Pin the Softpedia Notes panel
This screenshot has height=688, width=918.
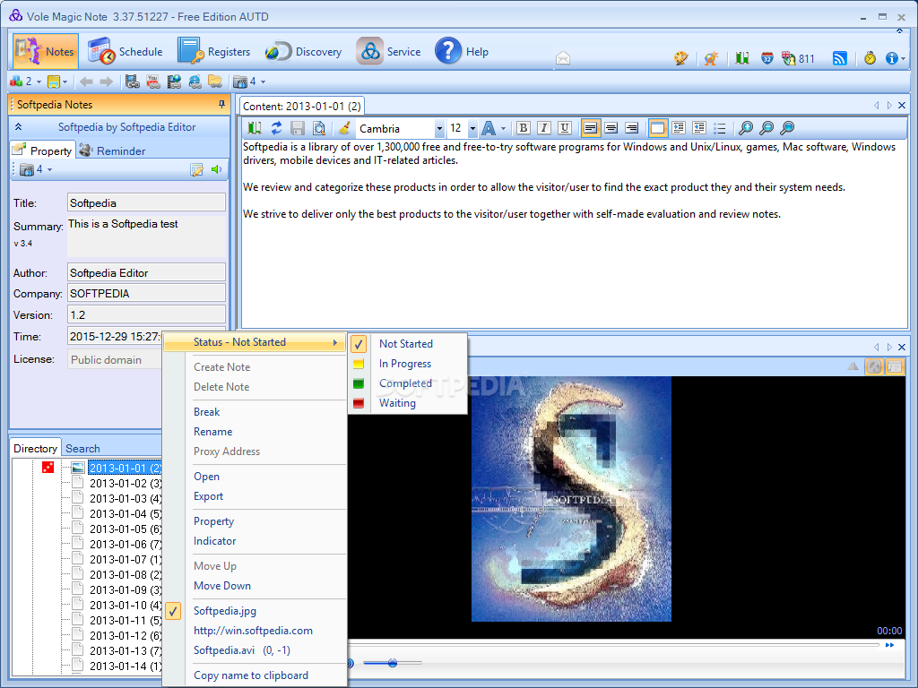221,104
